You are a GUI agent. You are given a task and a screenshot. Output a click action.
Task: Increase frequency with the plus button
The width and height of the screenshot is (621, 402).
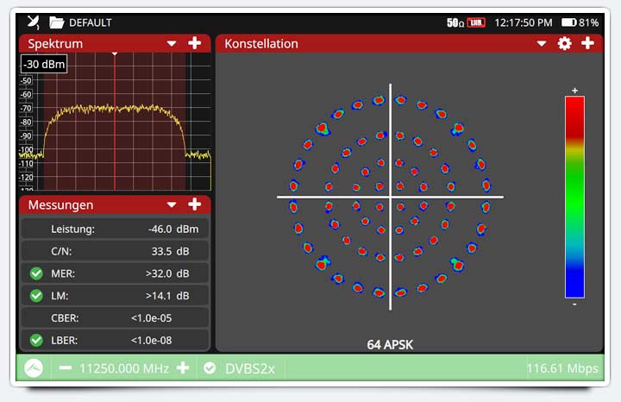[x=183, y=368]
